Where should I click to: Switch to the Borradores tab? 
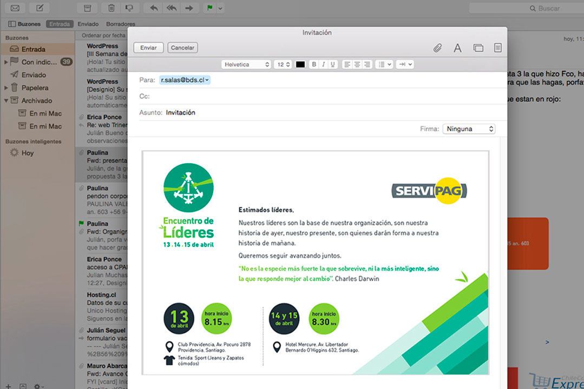121,24
